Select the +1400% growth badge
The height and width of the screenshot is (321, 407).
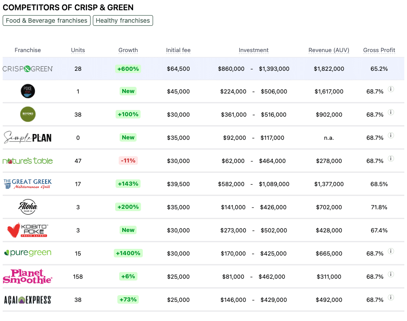[x=128, y=253]
